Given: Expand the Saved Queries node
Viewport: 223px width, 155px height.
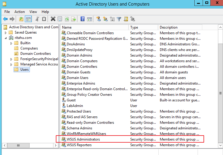Looking at the screenshot, I should point(6,33).
